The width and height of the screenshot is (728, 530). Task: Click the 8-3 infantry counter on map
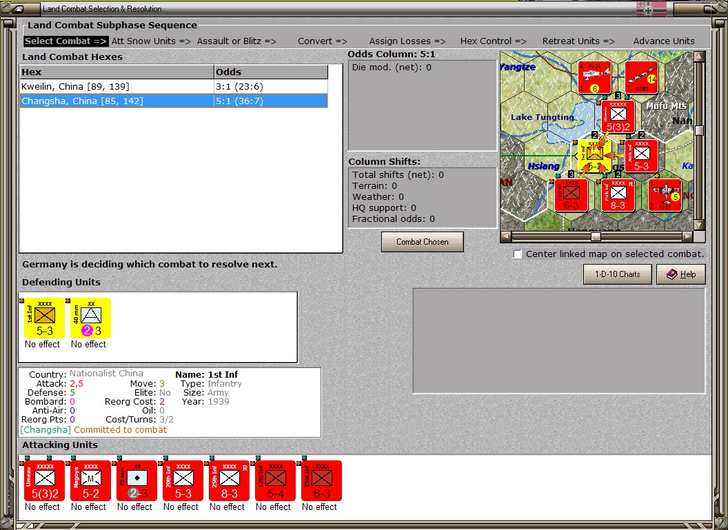click(x=618, y=195)
